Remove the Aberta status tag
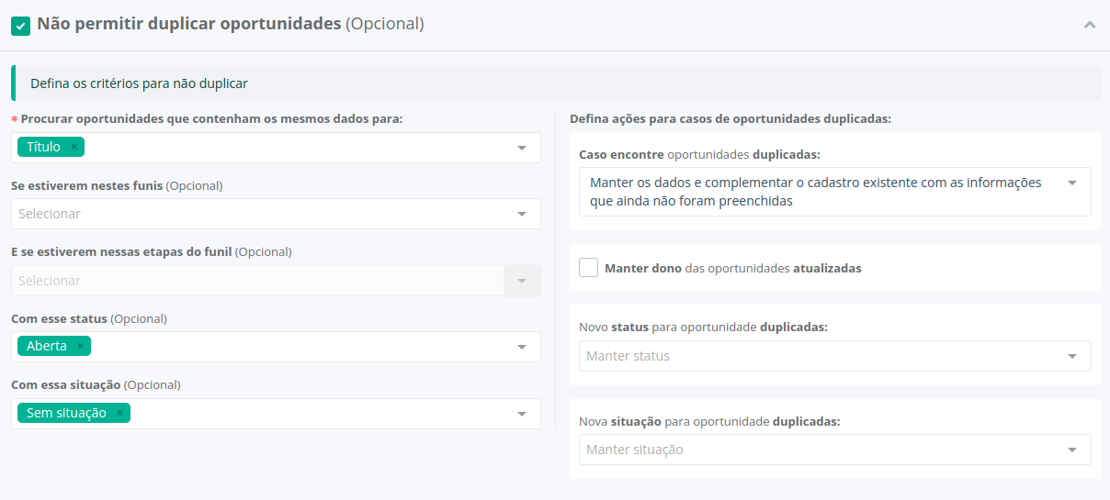The width and height of the screenshot is (1110, 500). [81, 346]
